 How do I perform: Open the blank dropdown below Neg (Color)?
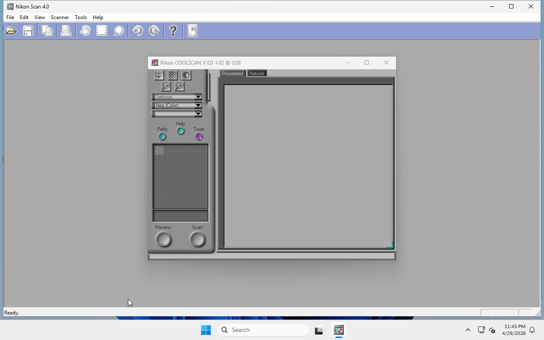click(x=177, y=114)
